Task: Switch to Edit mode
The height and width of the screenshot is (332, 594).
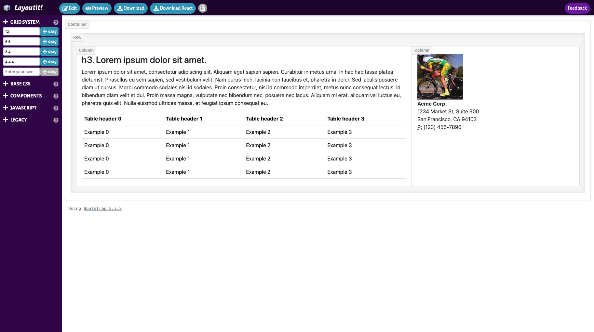Action: pyautogui.click(x=70, y=8)
